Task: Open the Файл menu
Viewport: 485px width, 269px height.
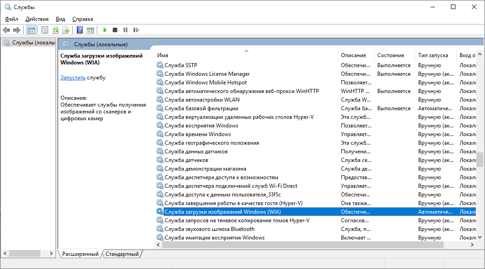Action: click(11, 19)
